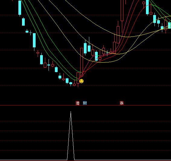Select the cyan doji cross in the mid-chart consolidation

click(107, 53)
